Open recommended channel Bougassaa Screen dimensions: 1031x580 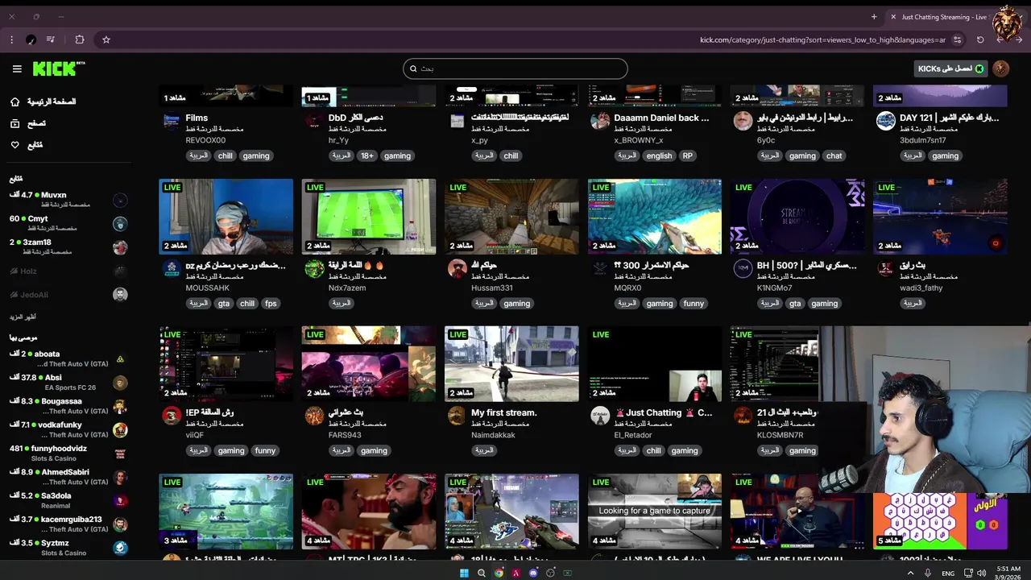point(68,406)
